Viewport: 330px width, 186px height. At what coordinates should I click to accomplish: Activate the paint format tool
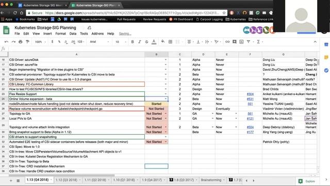coord(27,42)
